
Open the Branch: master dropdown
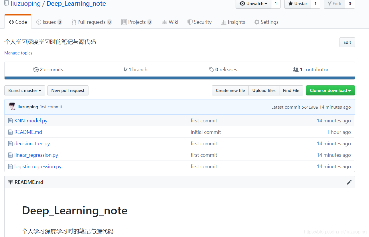pos(25,91)
